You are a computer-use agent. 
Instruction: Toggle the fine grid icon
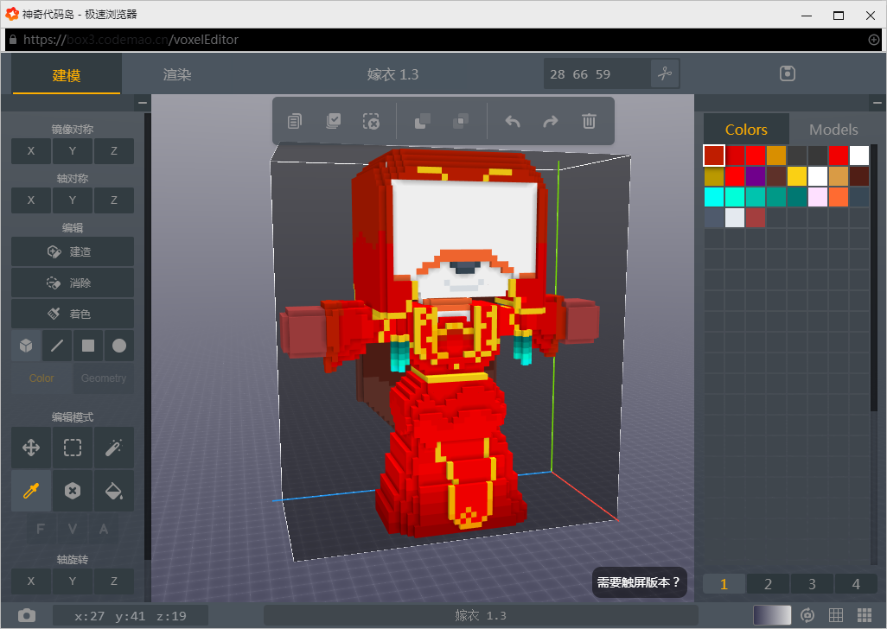pyautogui.click(x=865, y=615)
